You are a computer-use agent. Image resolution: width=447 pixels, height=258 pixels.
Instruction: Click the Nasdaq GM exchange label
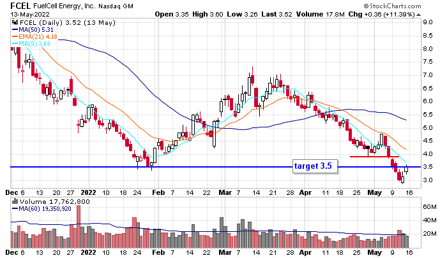116,6
